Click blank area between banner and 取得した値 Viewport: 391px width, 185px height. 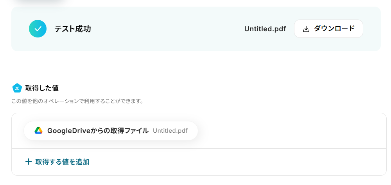point(195,66)
